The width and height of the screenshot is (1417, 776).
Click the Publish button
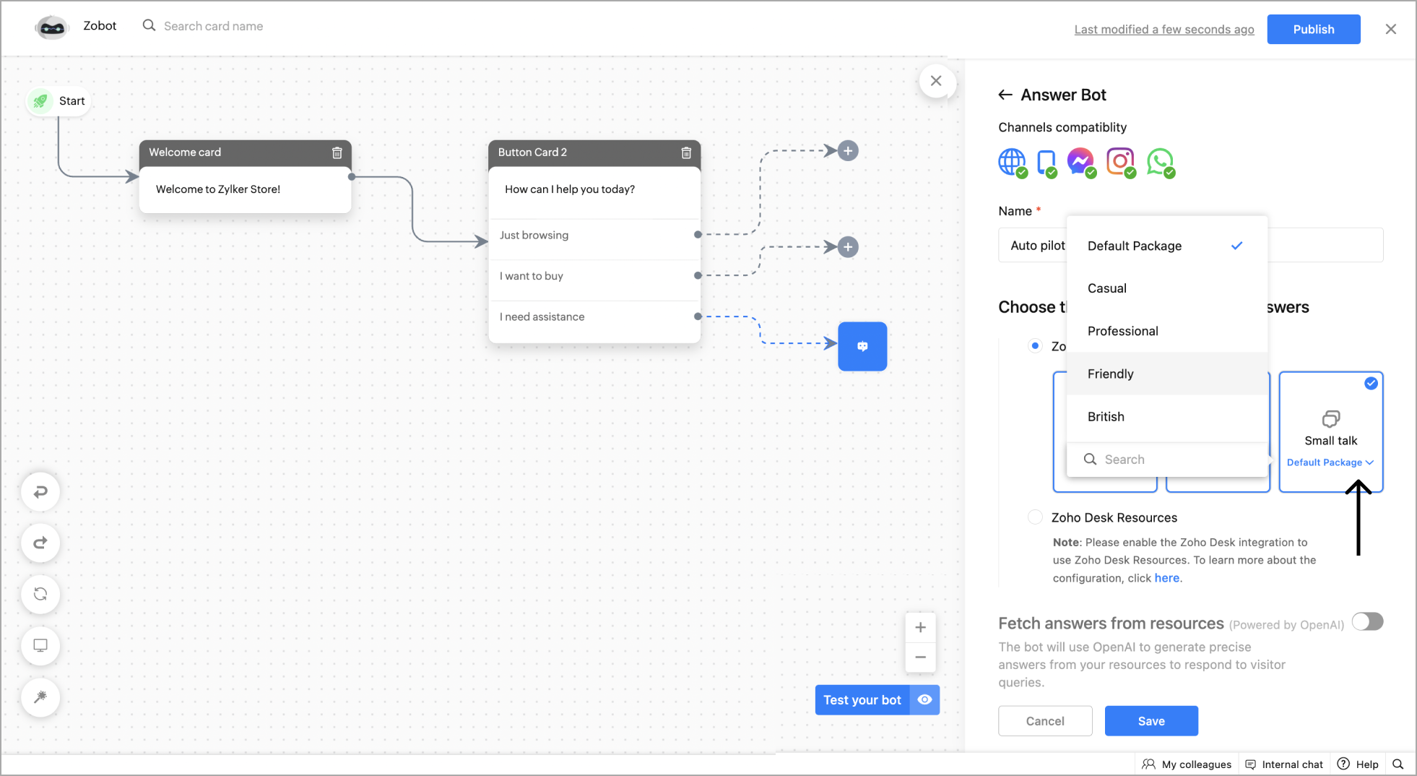(x=1313, y=29)
